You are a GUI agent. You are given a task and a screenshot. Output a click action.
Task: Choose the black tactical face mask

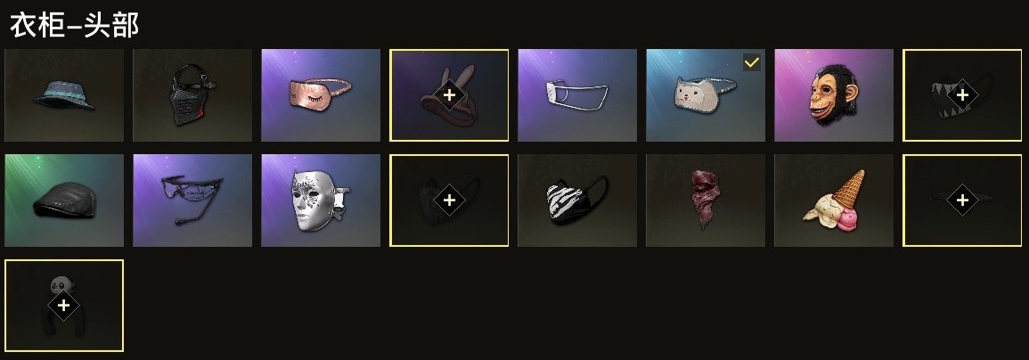(192, 95)
